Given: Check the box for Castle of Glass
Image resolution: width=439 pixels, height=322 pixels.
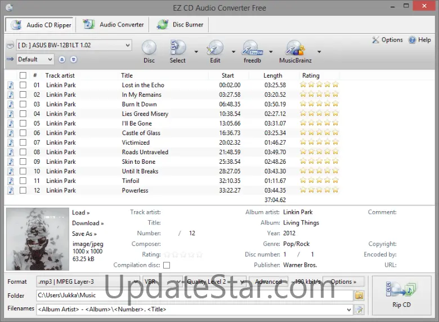Looking at the screenshot, I should point(23,133).
